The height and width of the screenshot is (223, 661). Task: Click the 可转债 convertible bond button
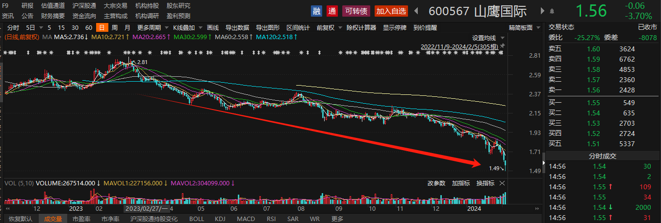356,11
